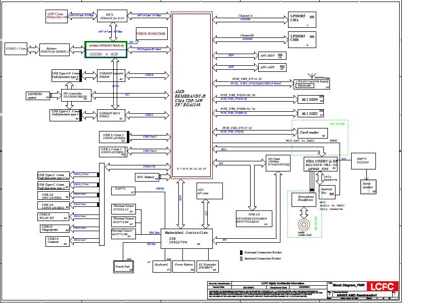Click the PWM signal label
430x304 pixels.
(160, 189)
